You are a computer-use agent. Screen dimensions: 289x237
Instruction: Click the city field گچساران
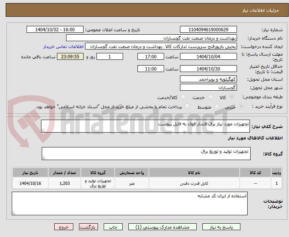208,87
